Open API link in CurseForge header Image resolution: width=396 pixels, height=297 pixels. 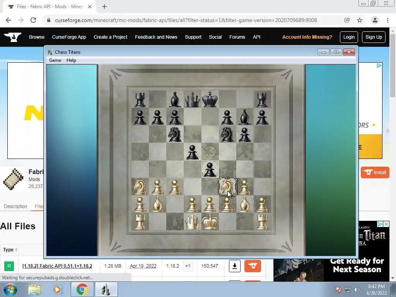tap(256, 37)
